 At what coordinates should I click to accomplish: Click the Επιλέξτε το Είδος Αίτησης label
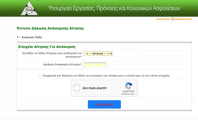click(x=52, y=55)
